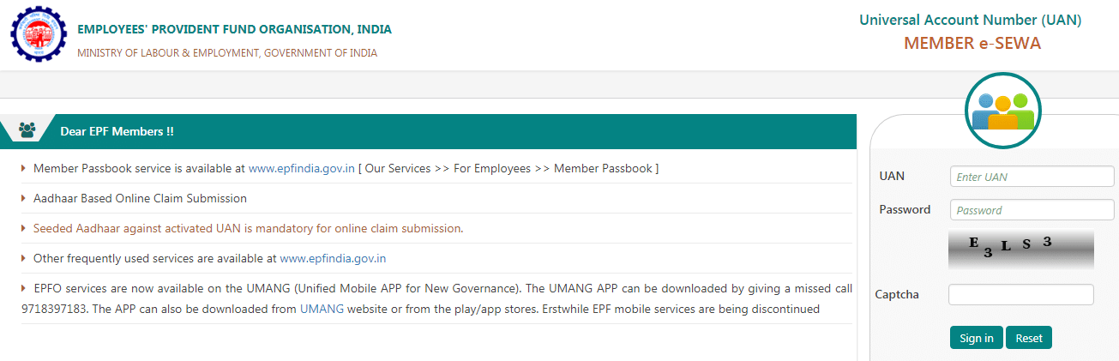Click the arrow bullet before Aadhaar Based Online Claim

24,199
